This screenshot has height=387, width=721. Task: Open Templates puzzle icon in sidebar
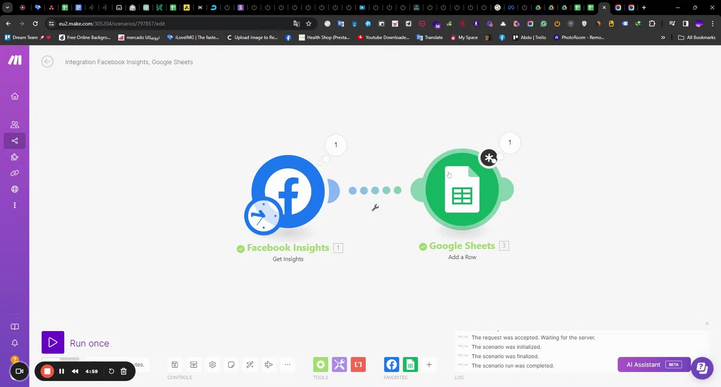[15, 157]
